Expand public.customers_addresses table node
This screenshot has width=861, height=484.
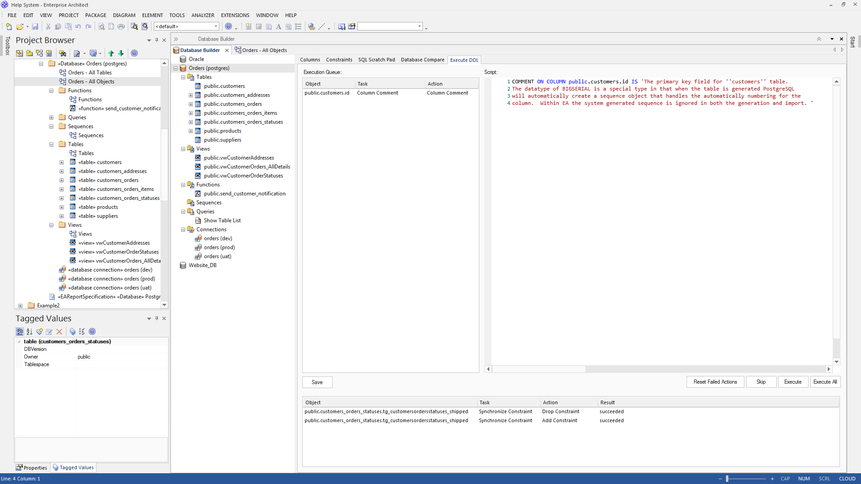[191, 95]
